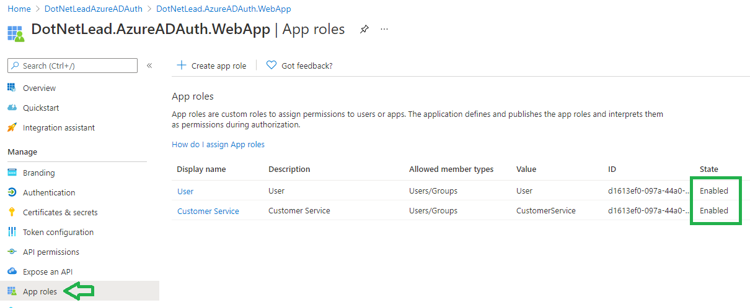Click the Quickstart cloud icon
Image resolution: width=750 pixels, height=308 pixels.
pyautogui.click(x=12, y=108)
